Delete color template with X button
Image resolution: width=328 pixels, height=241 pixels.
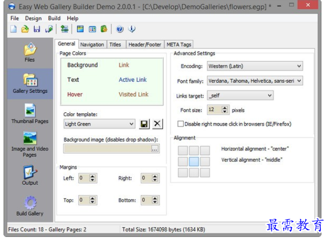157,124
